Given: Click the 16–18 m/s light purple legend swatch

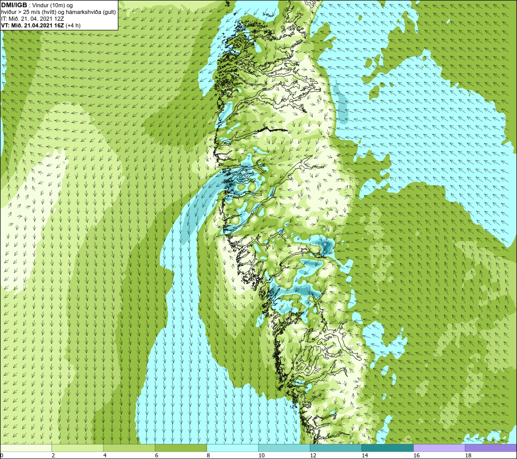Looking at the screenshot, I should [439, 448].
